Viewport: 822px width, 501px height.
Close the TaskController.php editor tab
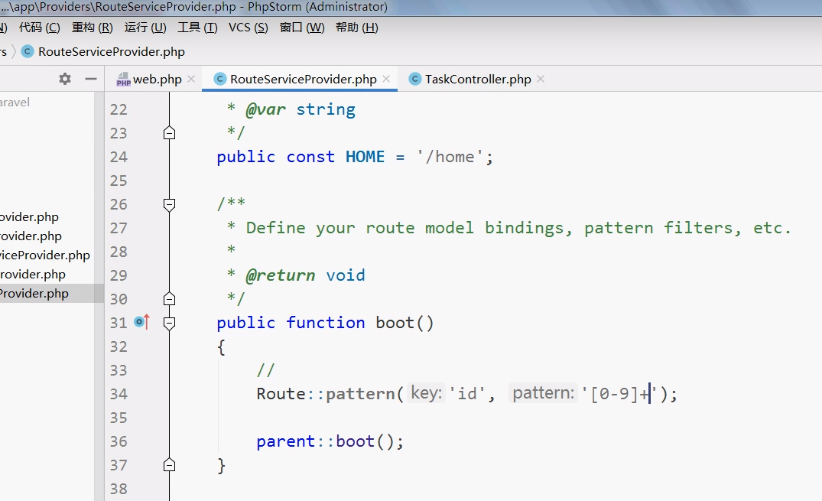[x=541, y=79]
